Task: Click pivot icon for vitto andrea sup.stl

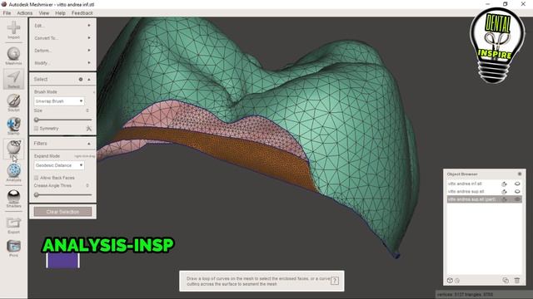Action: point(504,192)
